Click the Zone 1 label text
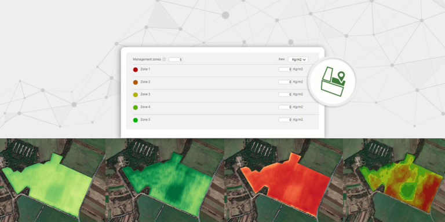 pyautogui.click(x=145, y=69)
